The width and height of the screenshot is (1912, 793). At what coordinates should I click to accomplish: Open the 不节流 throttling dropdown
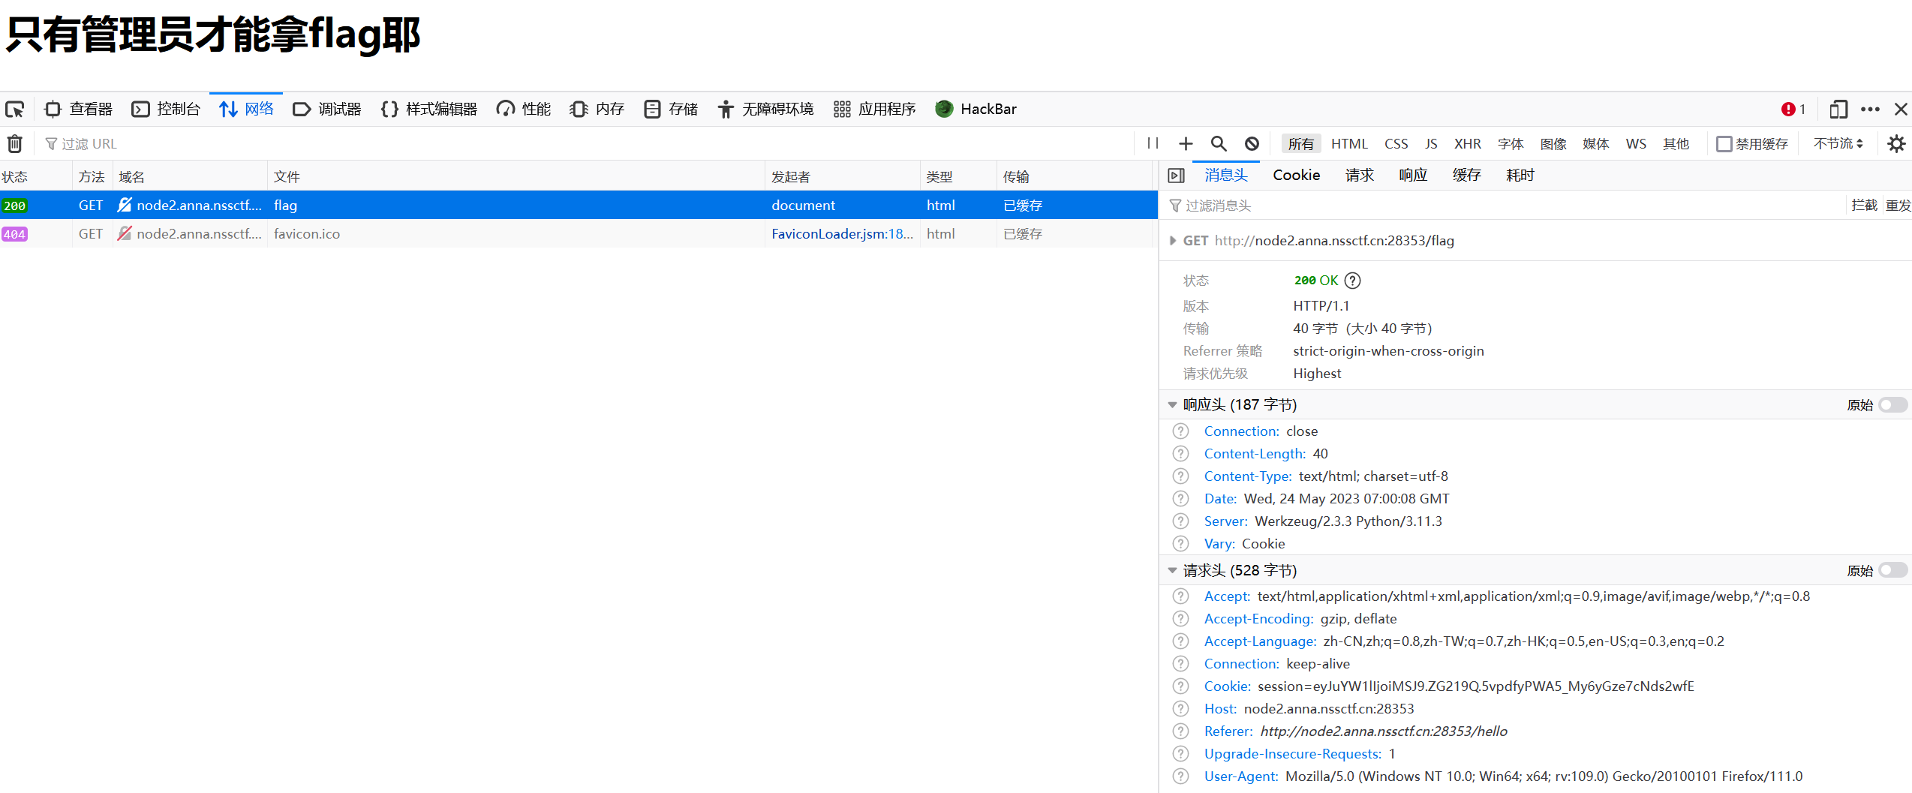(1838, 143)
